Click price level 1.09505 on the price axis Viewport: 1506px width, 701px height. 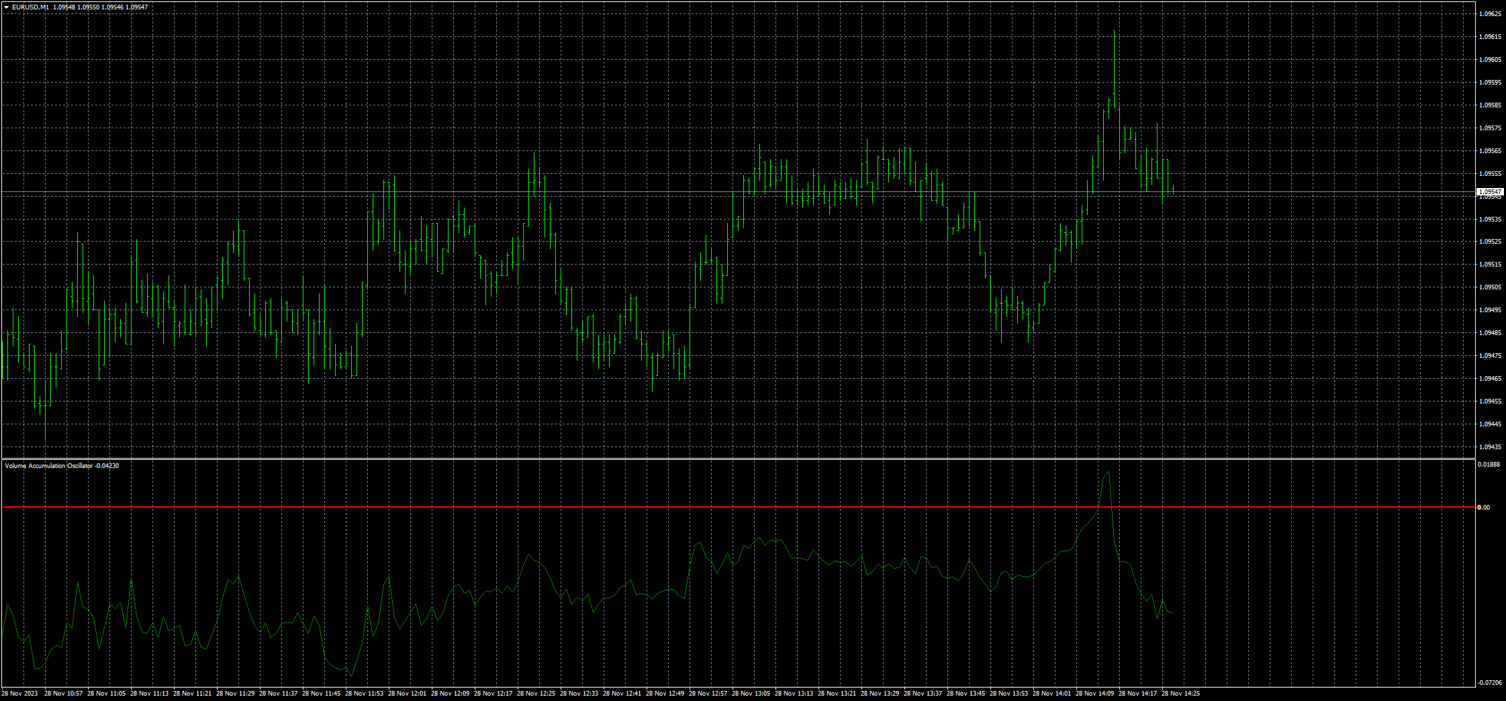click(1490, 287)
